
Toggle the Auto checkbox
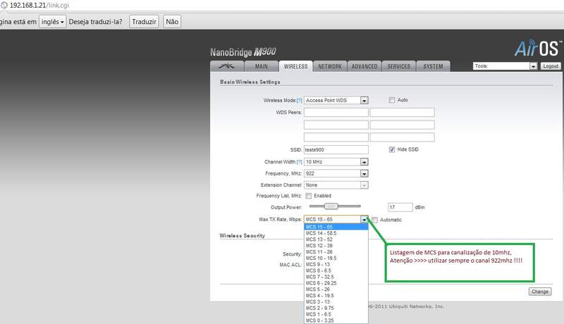click(392, 100)
